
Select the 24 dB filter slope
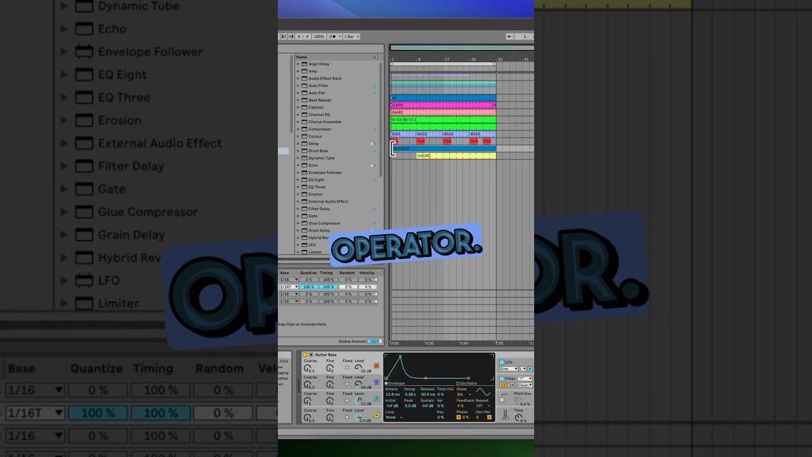(511, 385)
